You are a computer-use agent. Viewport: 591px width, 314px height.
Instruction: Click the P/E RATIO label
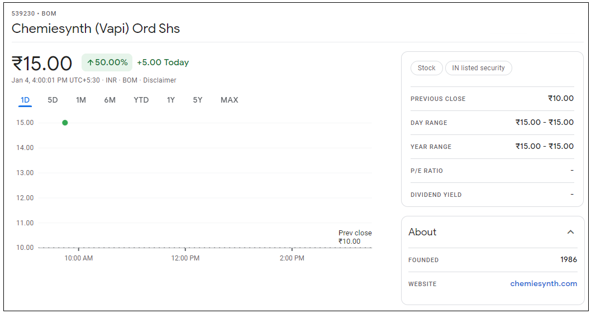click(427, 171)
